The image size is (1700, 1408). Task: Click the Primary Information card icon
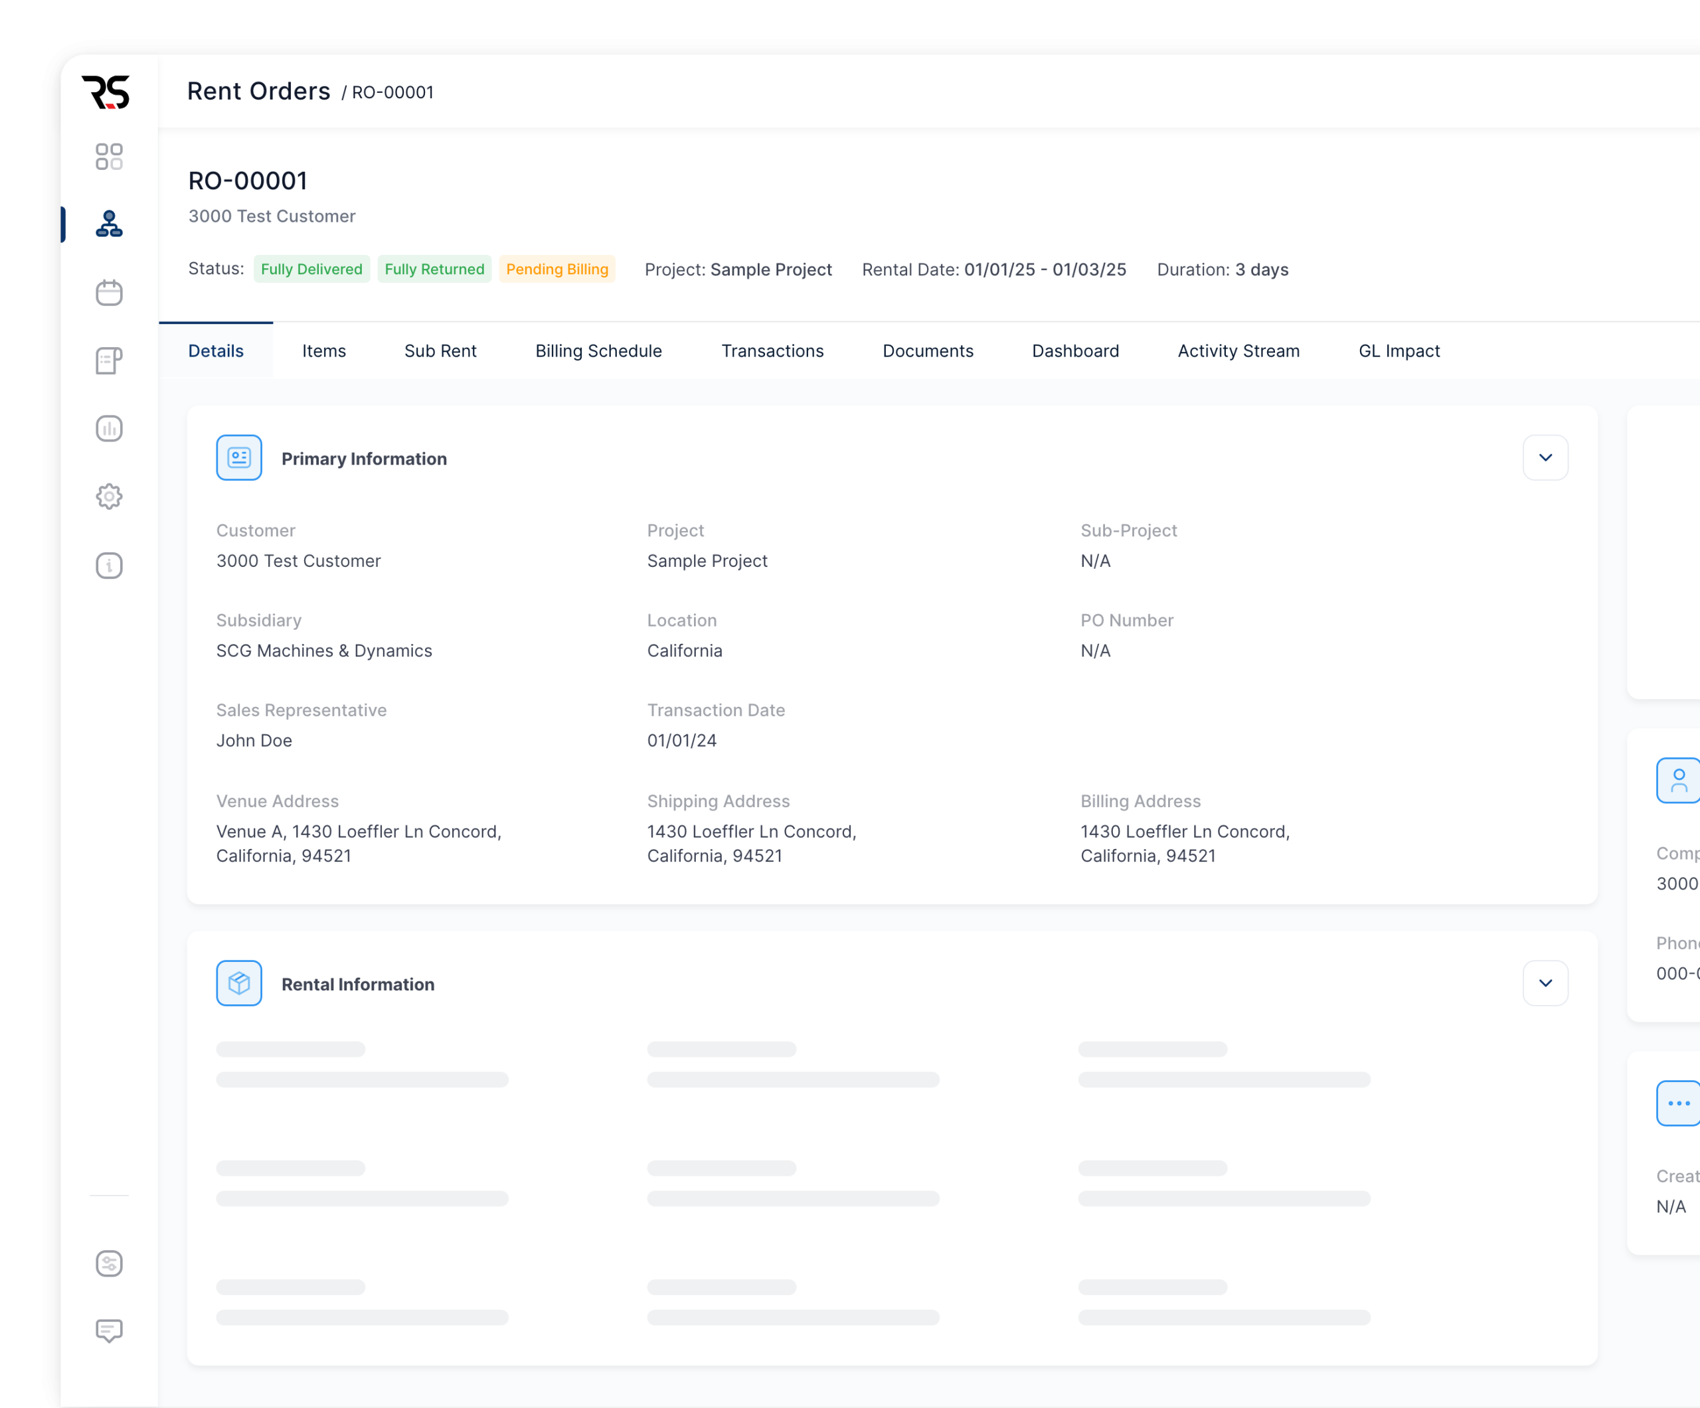[239, 458]
